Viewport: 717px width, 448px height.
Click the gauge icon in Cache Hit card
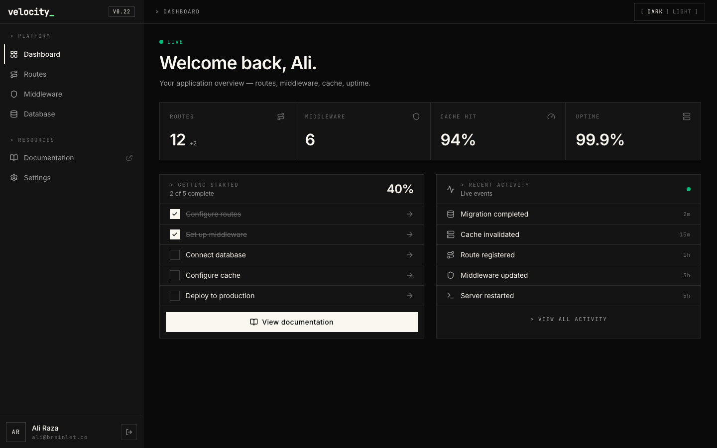coord(551,116)
